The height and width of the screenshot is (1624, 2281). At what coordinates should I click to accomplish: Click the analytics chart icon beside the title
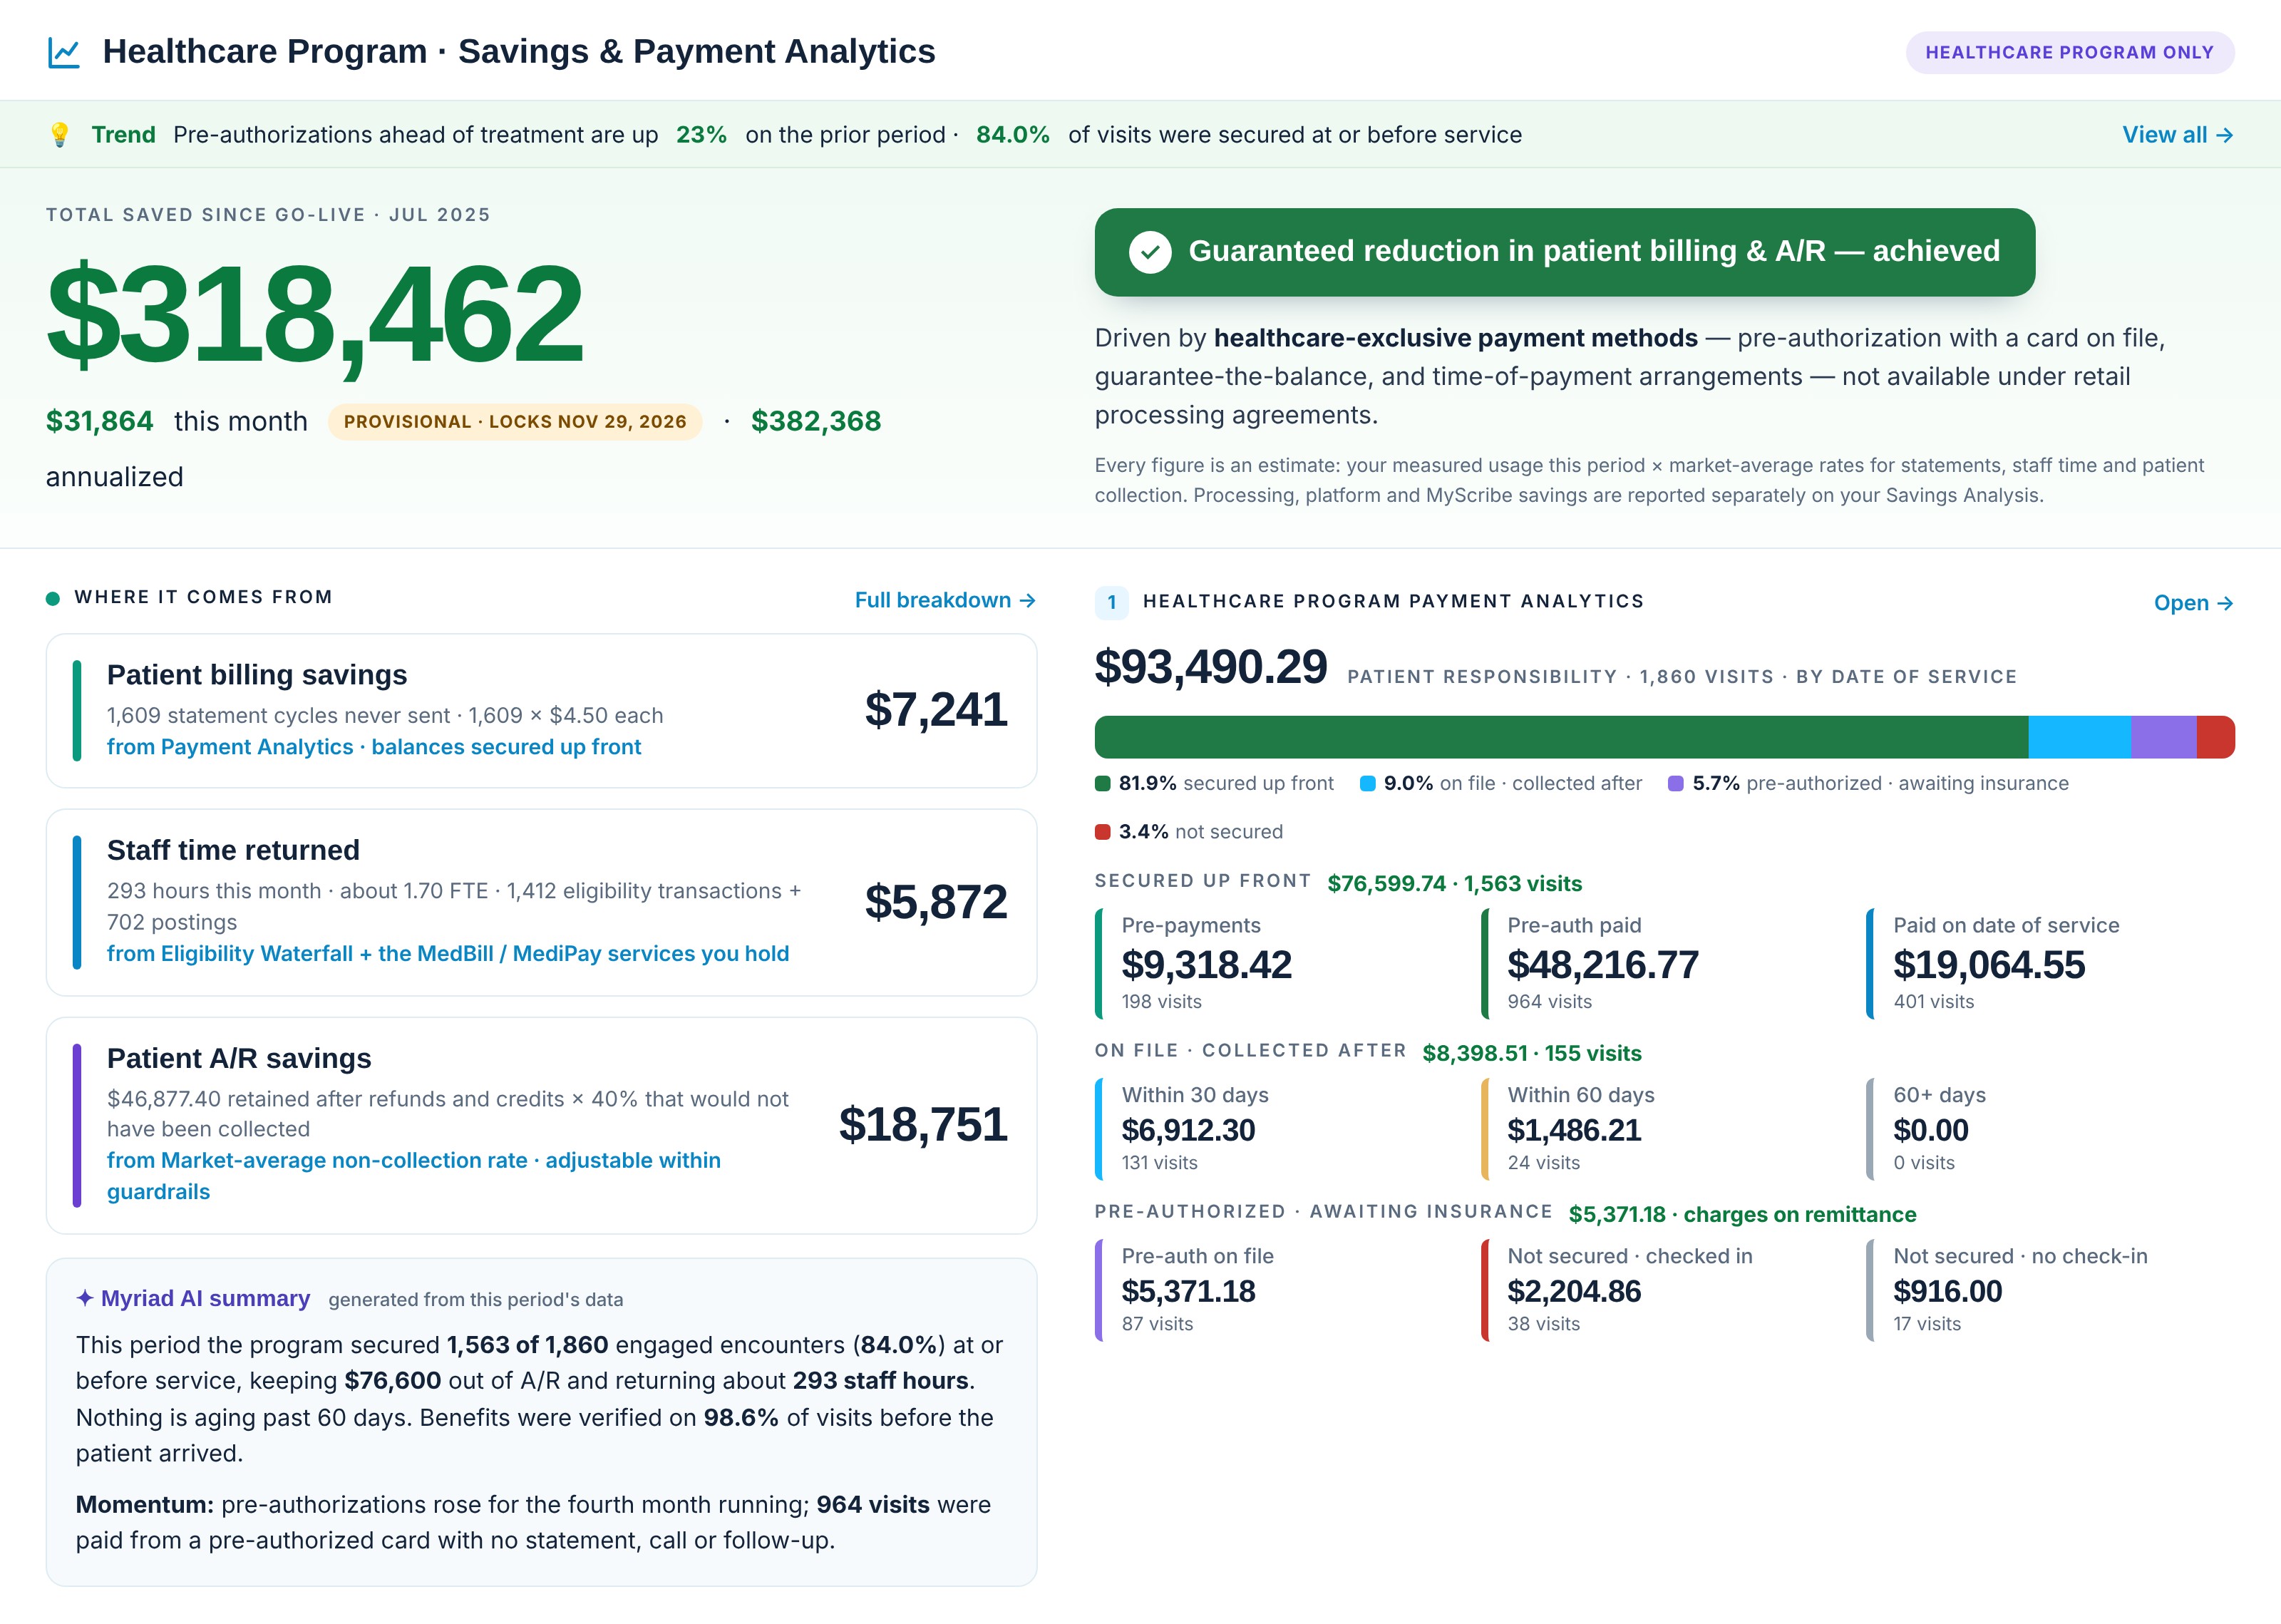pyautogui.click(x=64, y=52)
